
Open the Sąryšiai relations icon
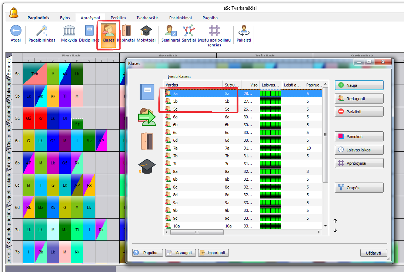[188, 31]
